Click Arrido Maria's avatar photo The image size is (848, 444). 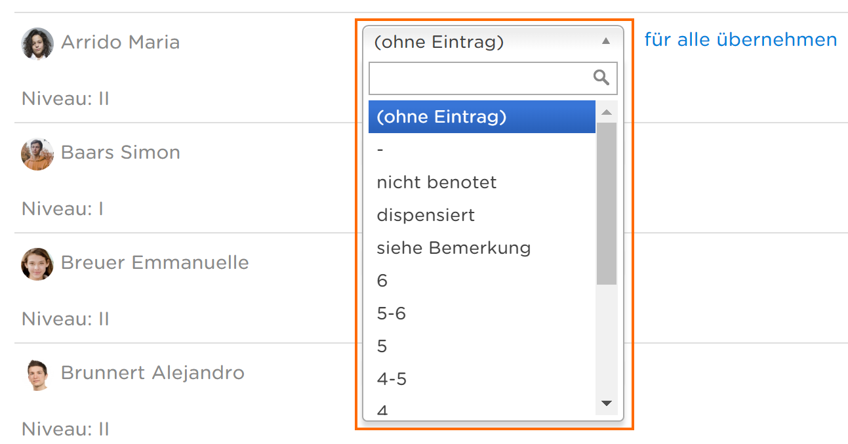pos(37,43)
